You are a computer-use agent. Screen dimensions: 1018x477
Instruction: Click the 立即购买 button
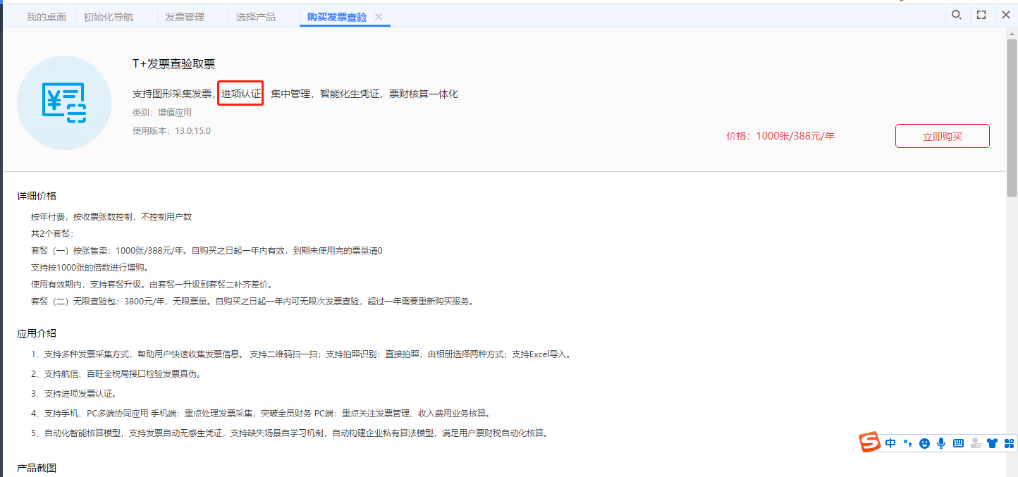(x=943, y=136)
